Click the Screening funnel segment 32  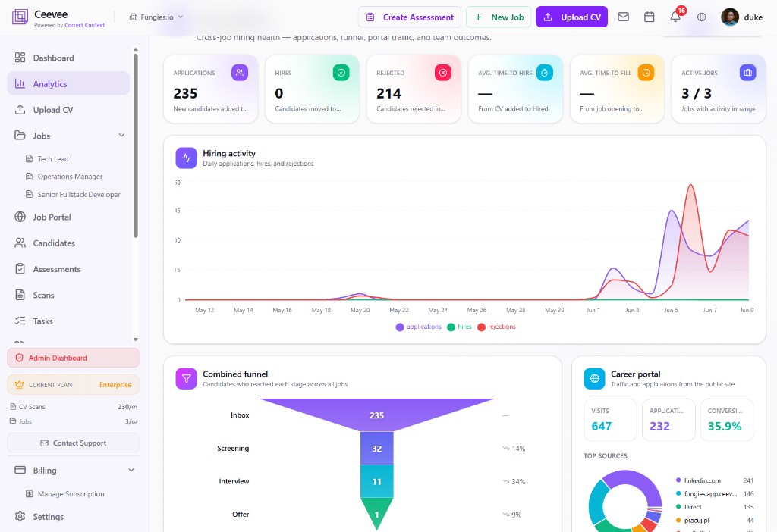(x=376, y=449)
